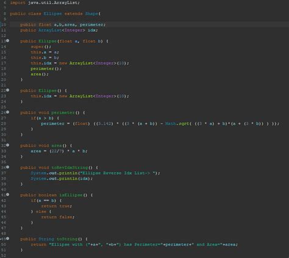Image resolution: width=289 pixels, height=258 pixels.
Task: Collapse the perimeter() method fold marker
Action: tap(7, 112)
